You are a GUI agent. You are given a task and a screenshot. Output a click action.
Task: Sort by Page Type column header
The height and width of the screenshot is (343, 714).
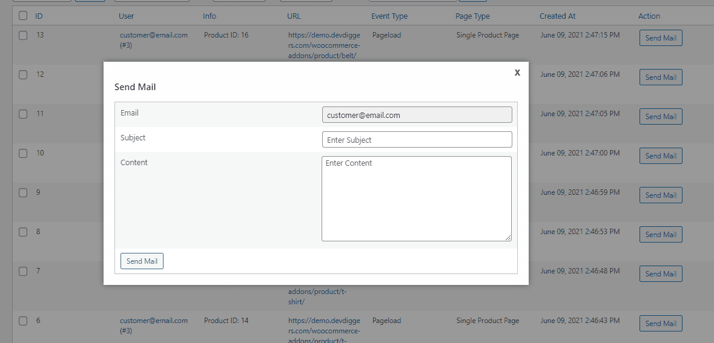pyautogui.click(x=472, y=16)
